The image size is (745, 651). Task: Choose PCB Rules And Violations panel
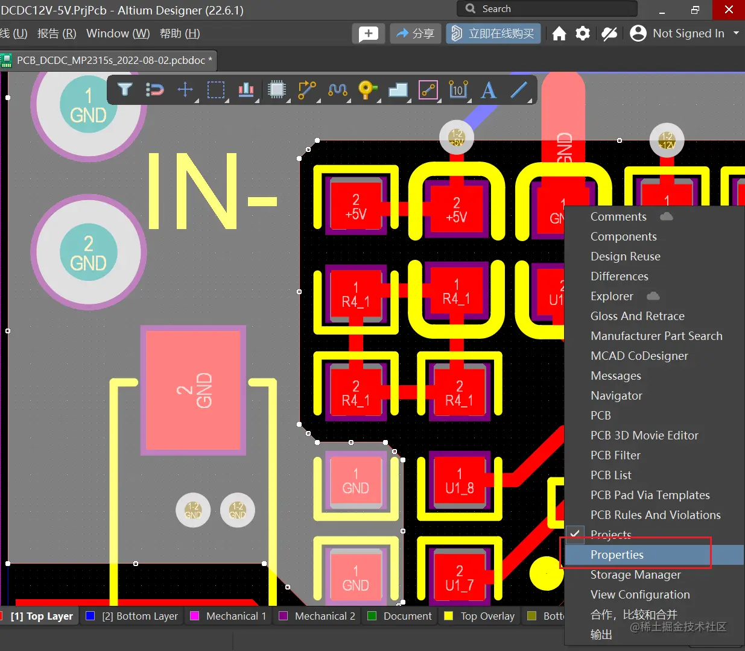(x=655, y=515)
